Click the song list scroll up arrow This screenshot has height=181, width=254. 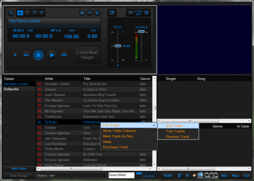(155, 78)
